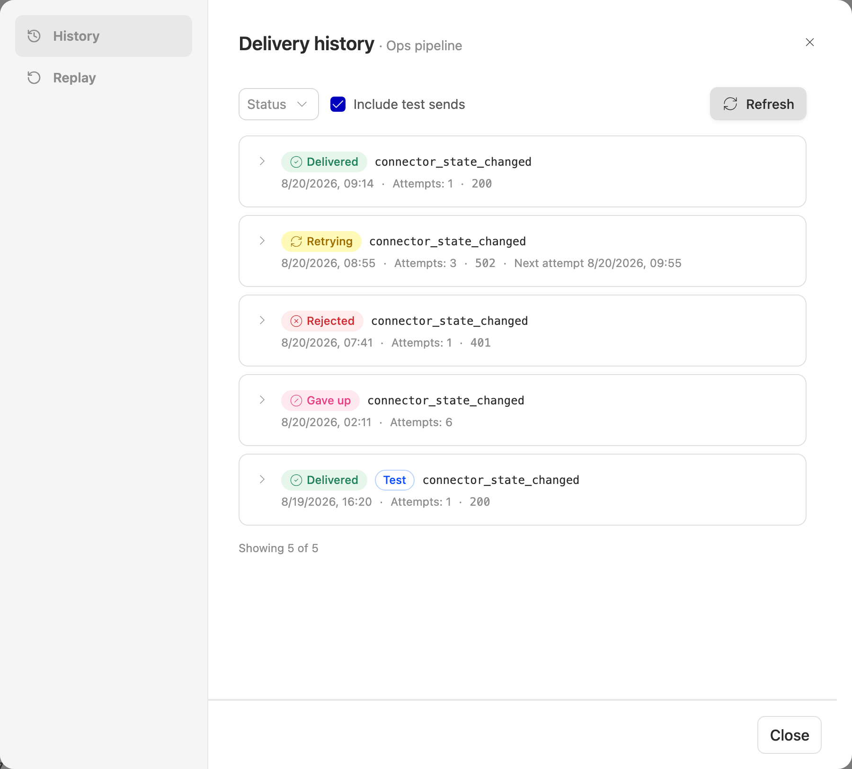Click the Rejected status badge

[322, 321]
